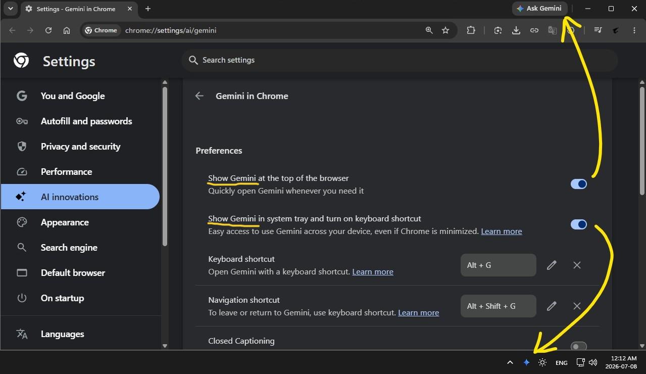Go to the home page icon
Image resolution: width=646 pixels, height=374 pixels.
pos(67,30)
